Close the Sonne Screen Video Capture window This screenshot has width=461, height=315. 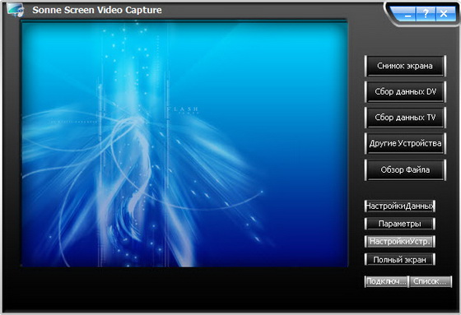(444, 13)
